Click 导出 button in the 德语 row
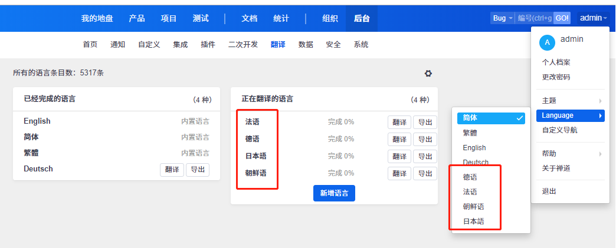 tap(425, 139)
